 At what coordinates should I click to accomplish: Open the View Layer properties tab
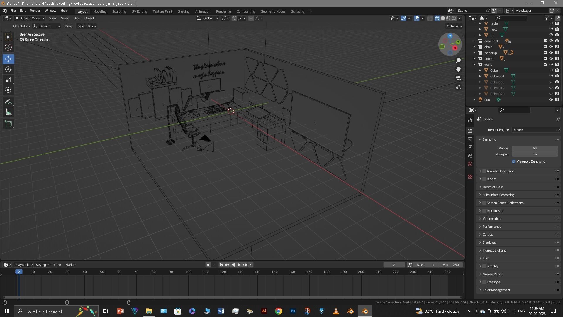pos(470,147)
